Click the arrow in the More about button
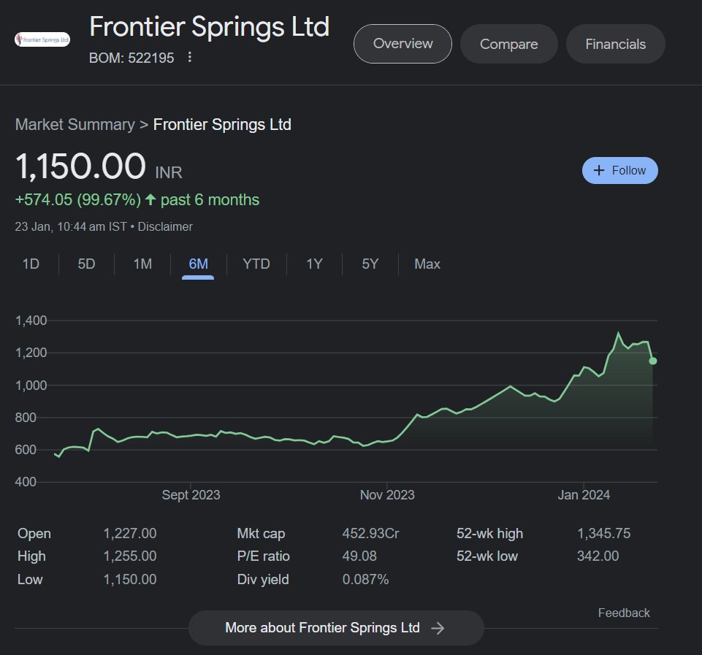 tap(438, 628)
